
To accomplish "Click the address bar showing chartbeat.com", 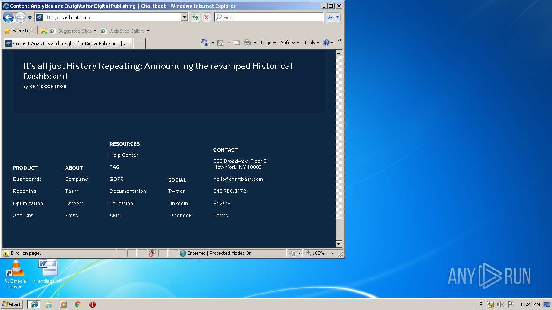I will 111,18.
